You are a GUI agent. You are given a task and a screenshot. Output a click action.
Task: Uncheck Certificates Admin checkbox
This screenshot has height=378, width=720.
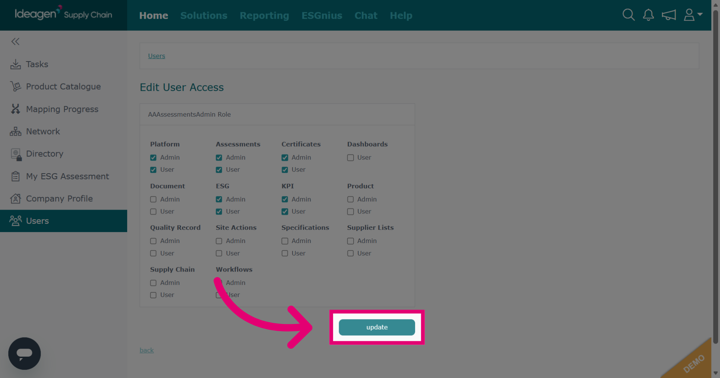click(x=285, y=157)
